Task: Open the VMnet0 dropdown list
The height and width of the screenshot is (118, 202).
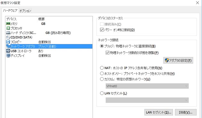Action: [147, 86]
